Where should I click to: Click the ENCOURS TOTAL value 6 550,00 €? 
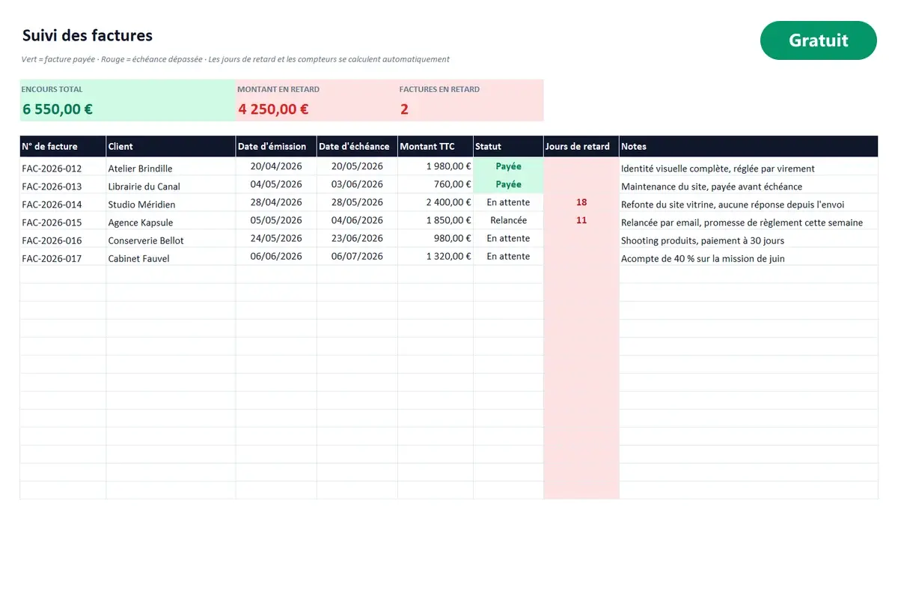[58, 109]
